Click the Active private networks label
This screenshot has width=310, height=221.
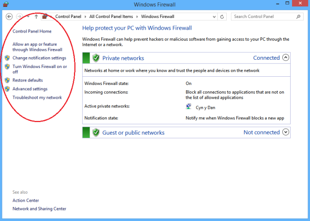click(x=107, y=106)
